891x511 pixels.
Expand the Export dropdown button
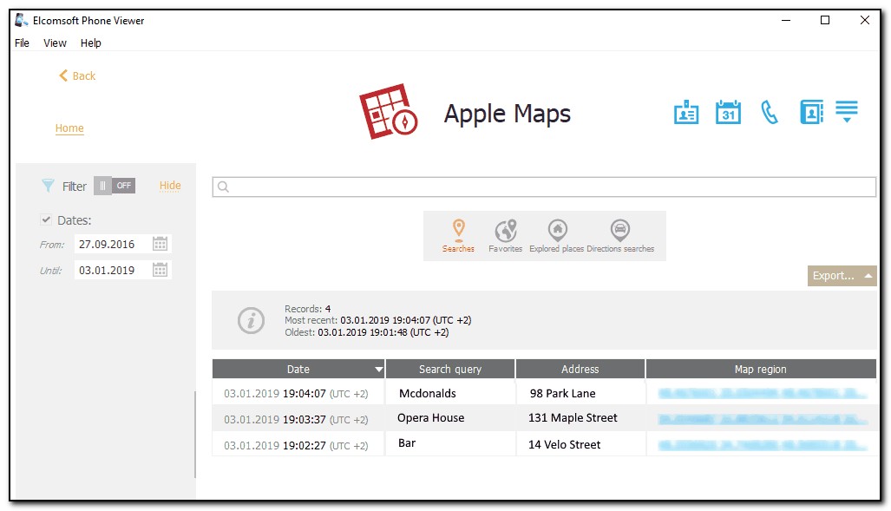pyautogui.click(x=842, y=276)
